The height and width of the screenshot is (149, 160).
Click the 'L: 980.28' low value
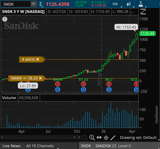pyautogui.click(x=121, y=12)
